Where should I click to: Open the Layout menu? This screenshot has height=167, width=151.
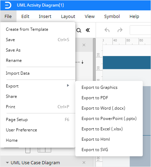(68, 16)
